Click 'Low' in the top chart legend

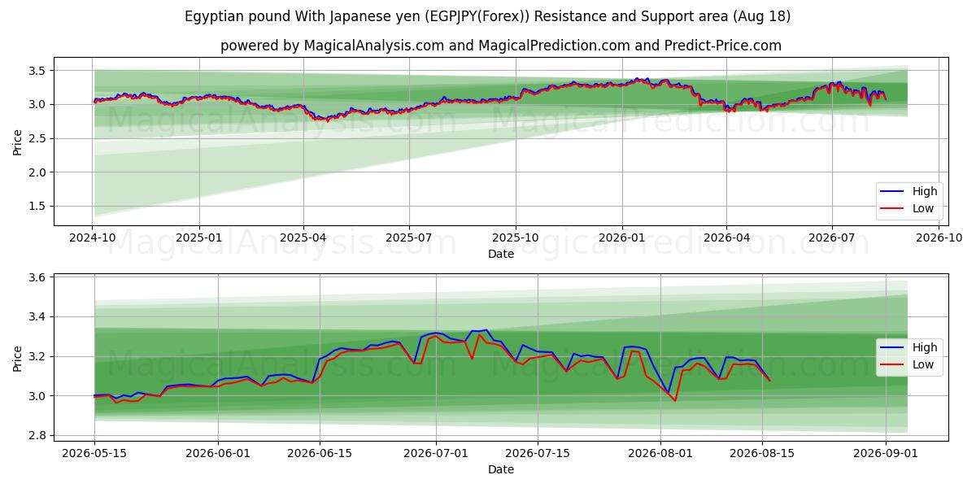tap(923, 209)
